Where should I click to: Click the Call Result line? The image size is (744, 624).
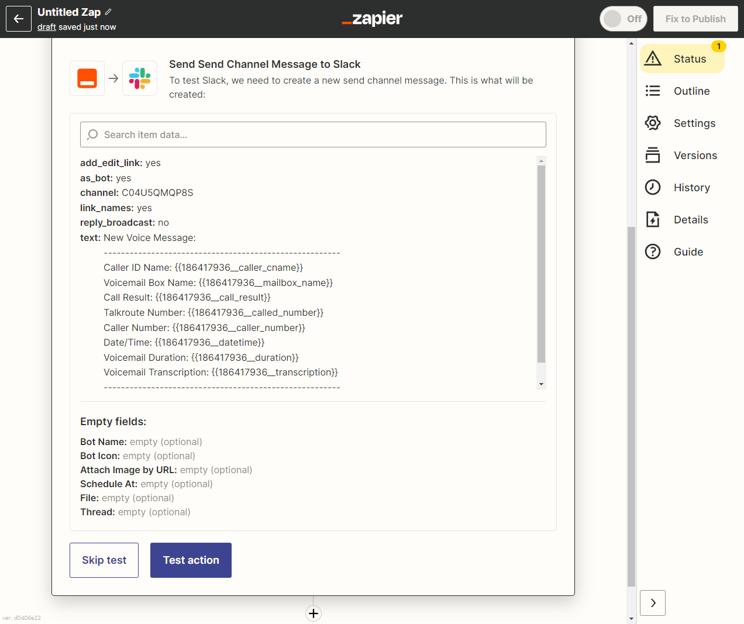(x=187, y=298)
